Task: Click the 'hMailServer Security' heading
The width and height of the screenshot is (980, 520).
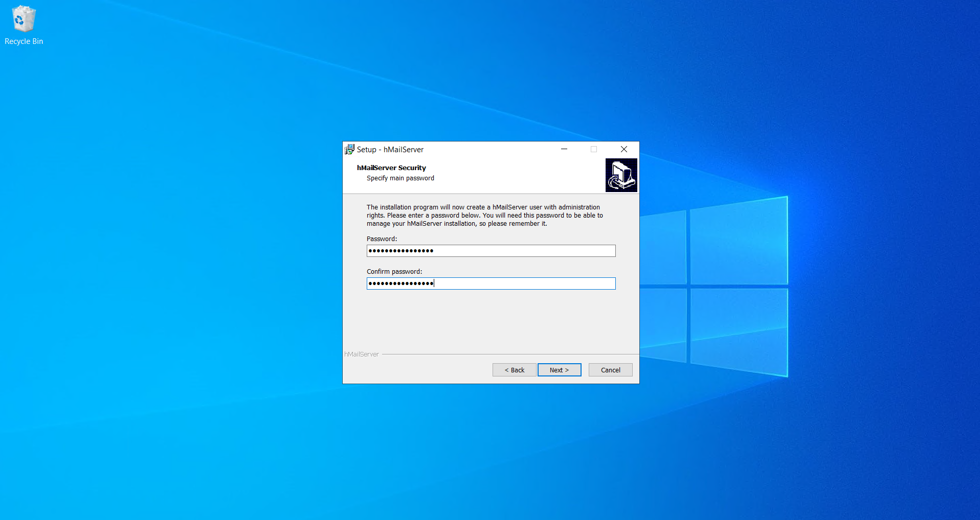Action: [x=391, y=168]
